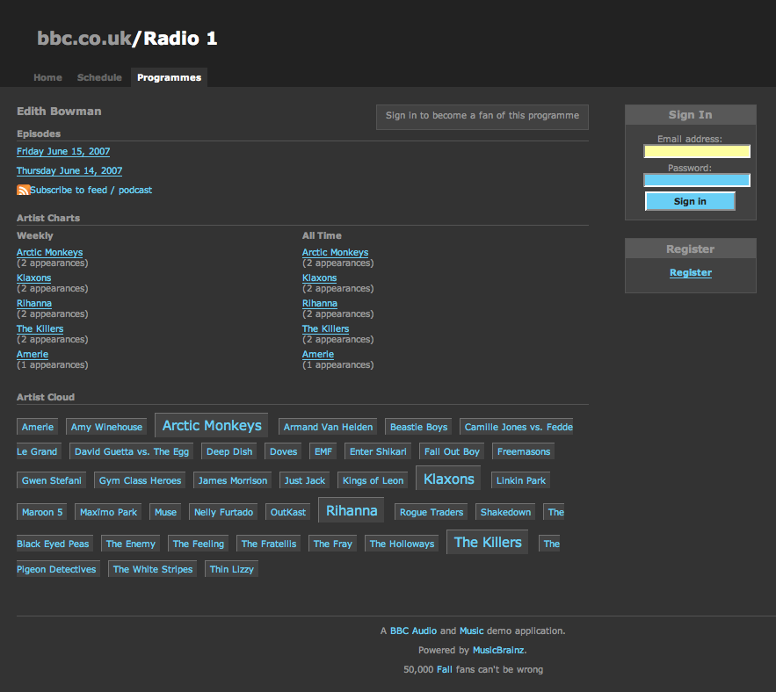Open Rihanna in the All Time chart
Viewport: 776px width, 692px height.
point(319,304)
